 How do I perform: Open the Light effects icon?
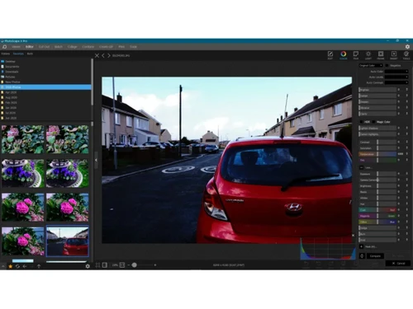(x=368, y=55)
